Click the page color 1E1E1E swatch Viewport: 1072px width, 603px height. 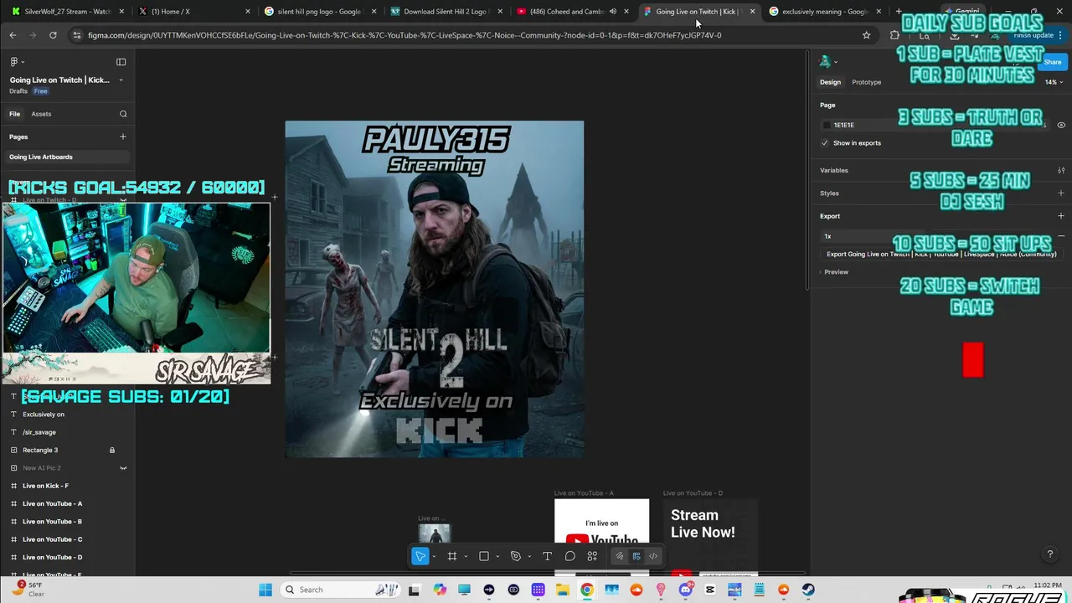[827, 125]
